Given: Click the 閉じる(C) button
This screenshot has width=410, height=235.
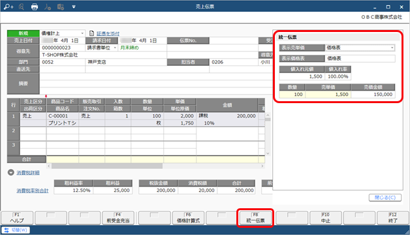Looking at the screenshot, I should click(385, 197).
